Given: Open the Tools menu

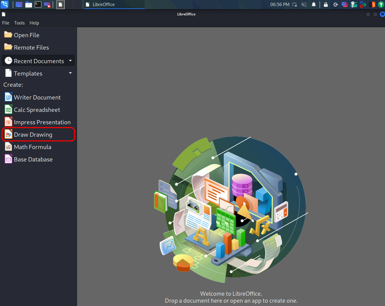Looking at the screenshot, I should tap(19, 23).
